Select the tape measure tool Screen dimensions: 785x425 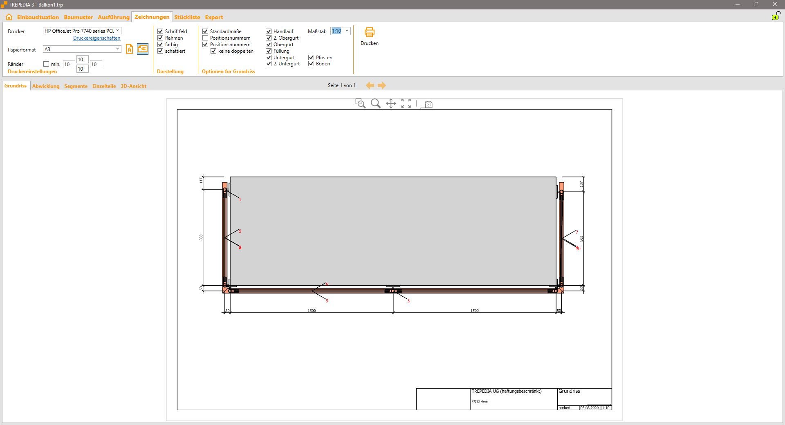(427, 104)
